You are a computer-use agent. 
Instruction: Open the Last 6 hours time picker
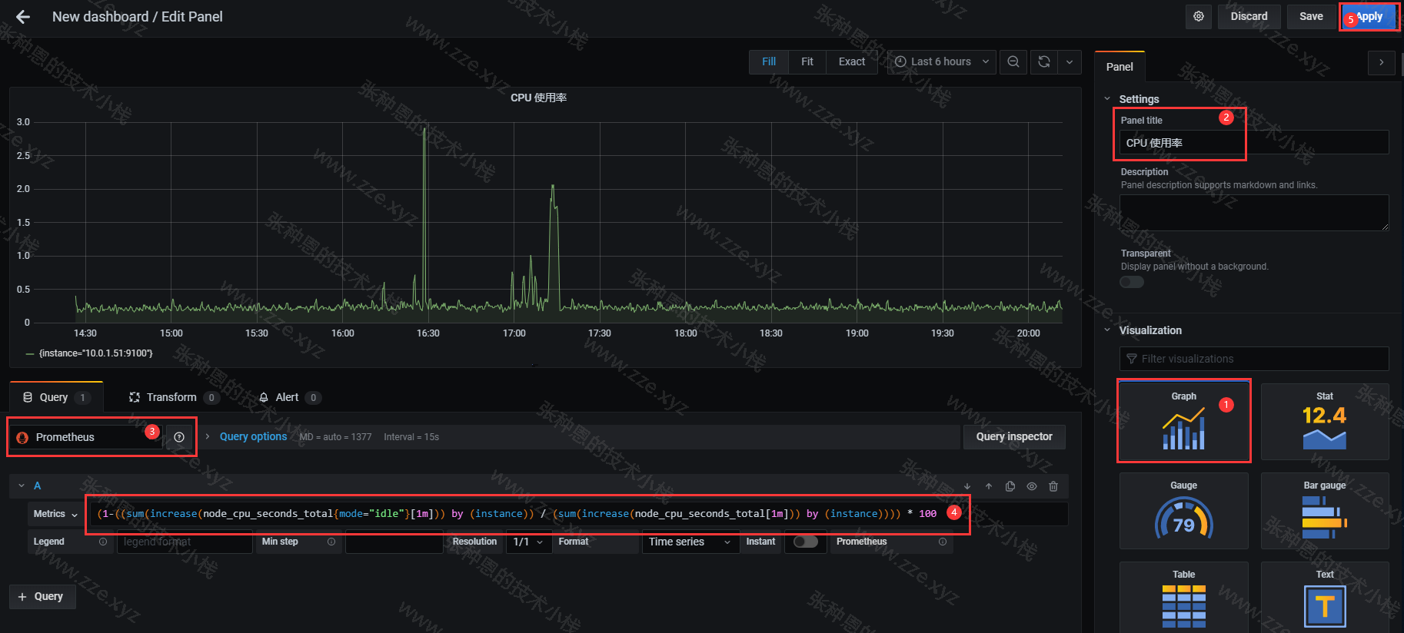click(942, 62)
